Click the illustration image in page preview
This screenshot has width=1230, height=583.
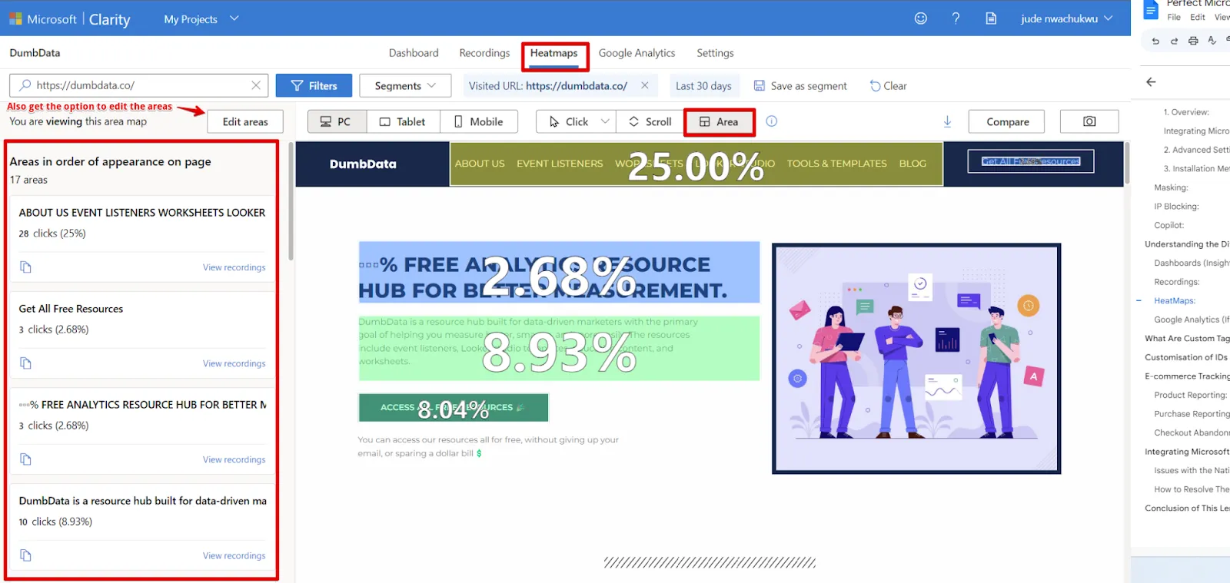tap(916, 359)
